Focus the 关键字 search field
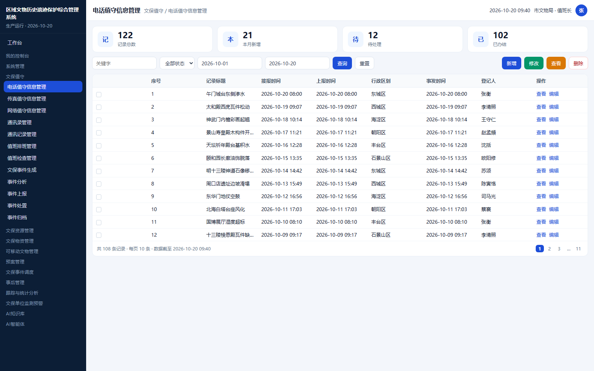Image resolution: width=594 pixels, height=371 pixels. (124, 63)
